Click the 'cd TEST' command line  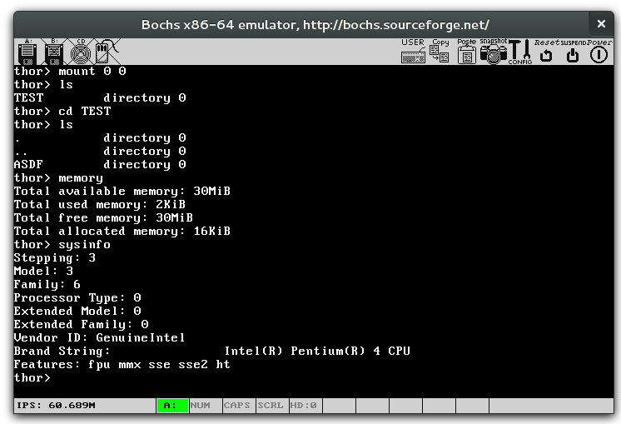point(62,111)
